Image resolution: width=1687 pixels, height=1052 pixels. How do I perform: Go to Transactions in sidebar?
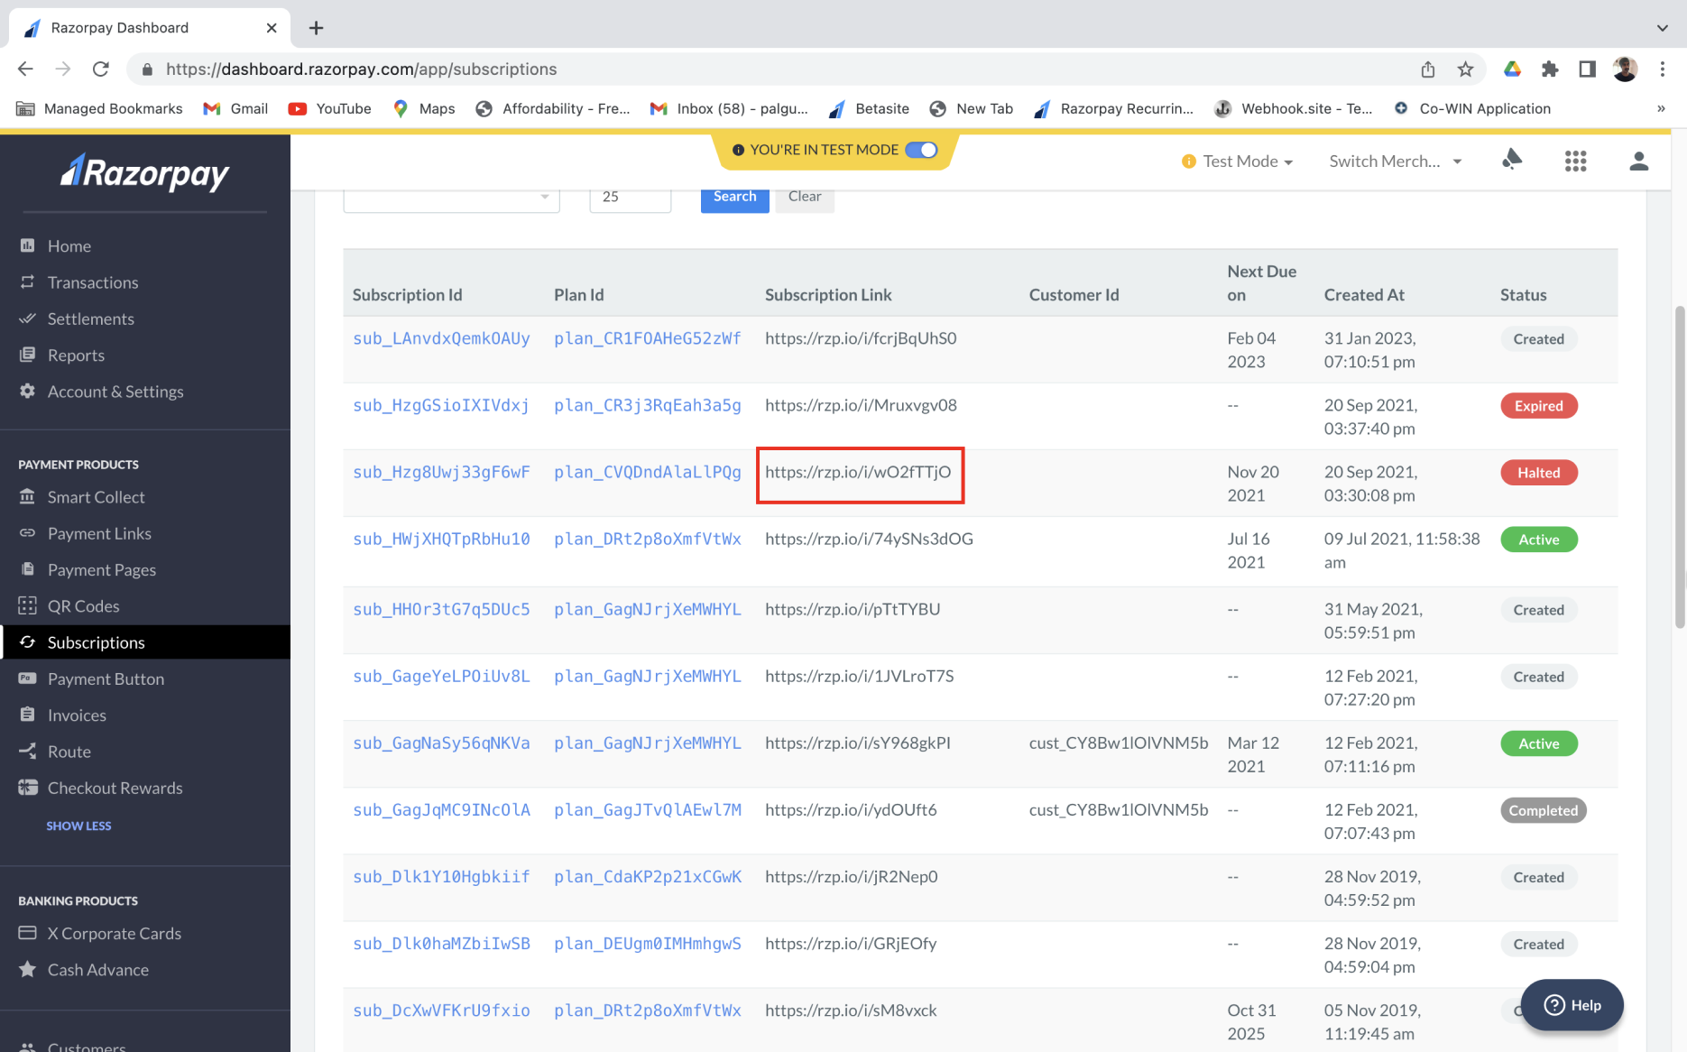click(93, 281)
